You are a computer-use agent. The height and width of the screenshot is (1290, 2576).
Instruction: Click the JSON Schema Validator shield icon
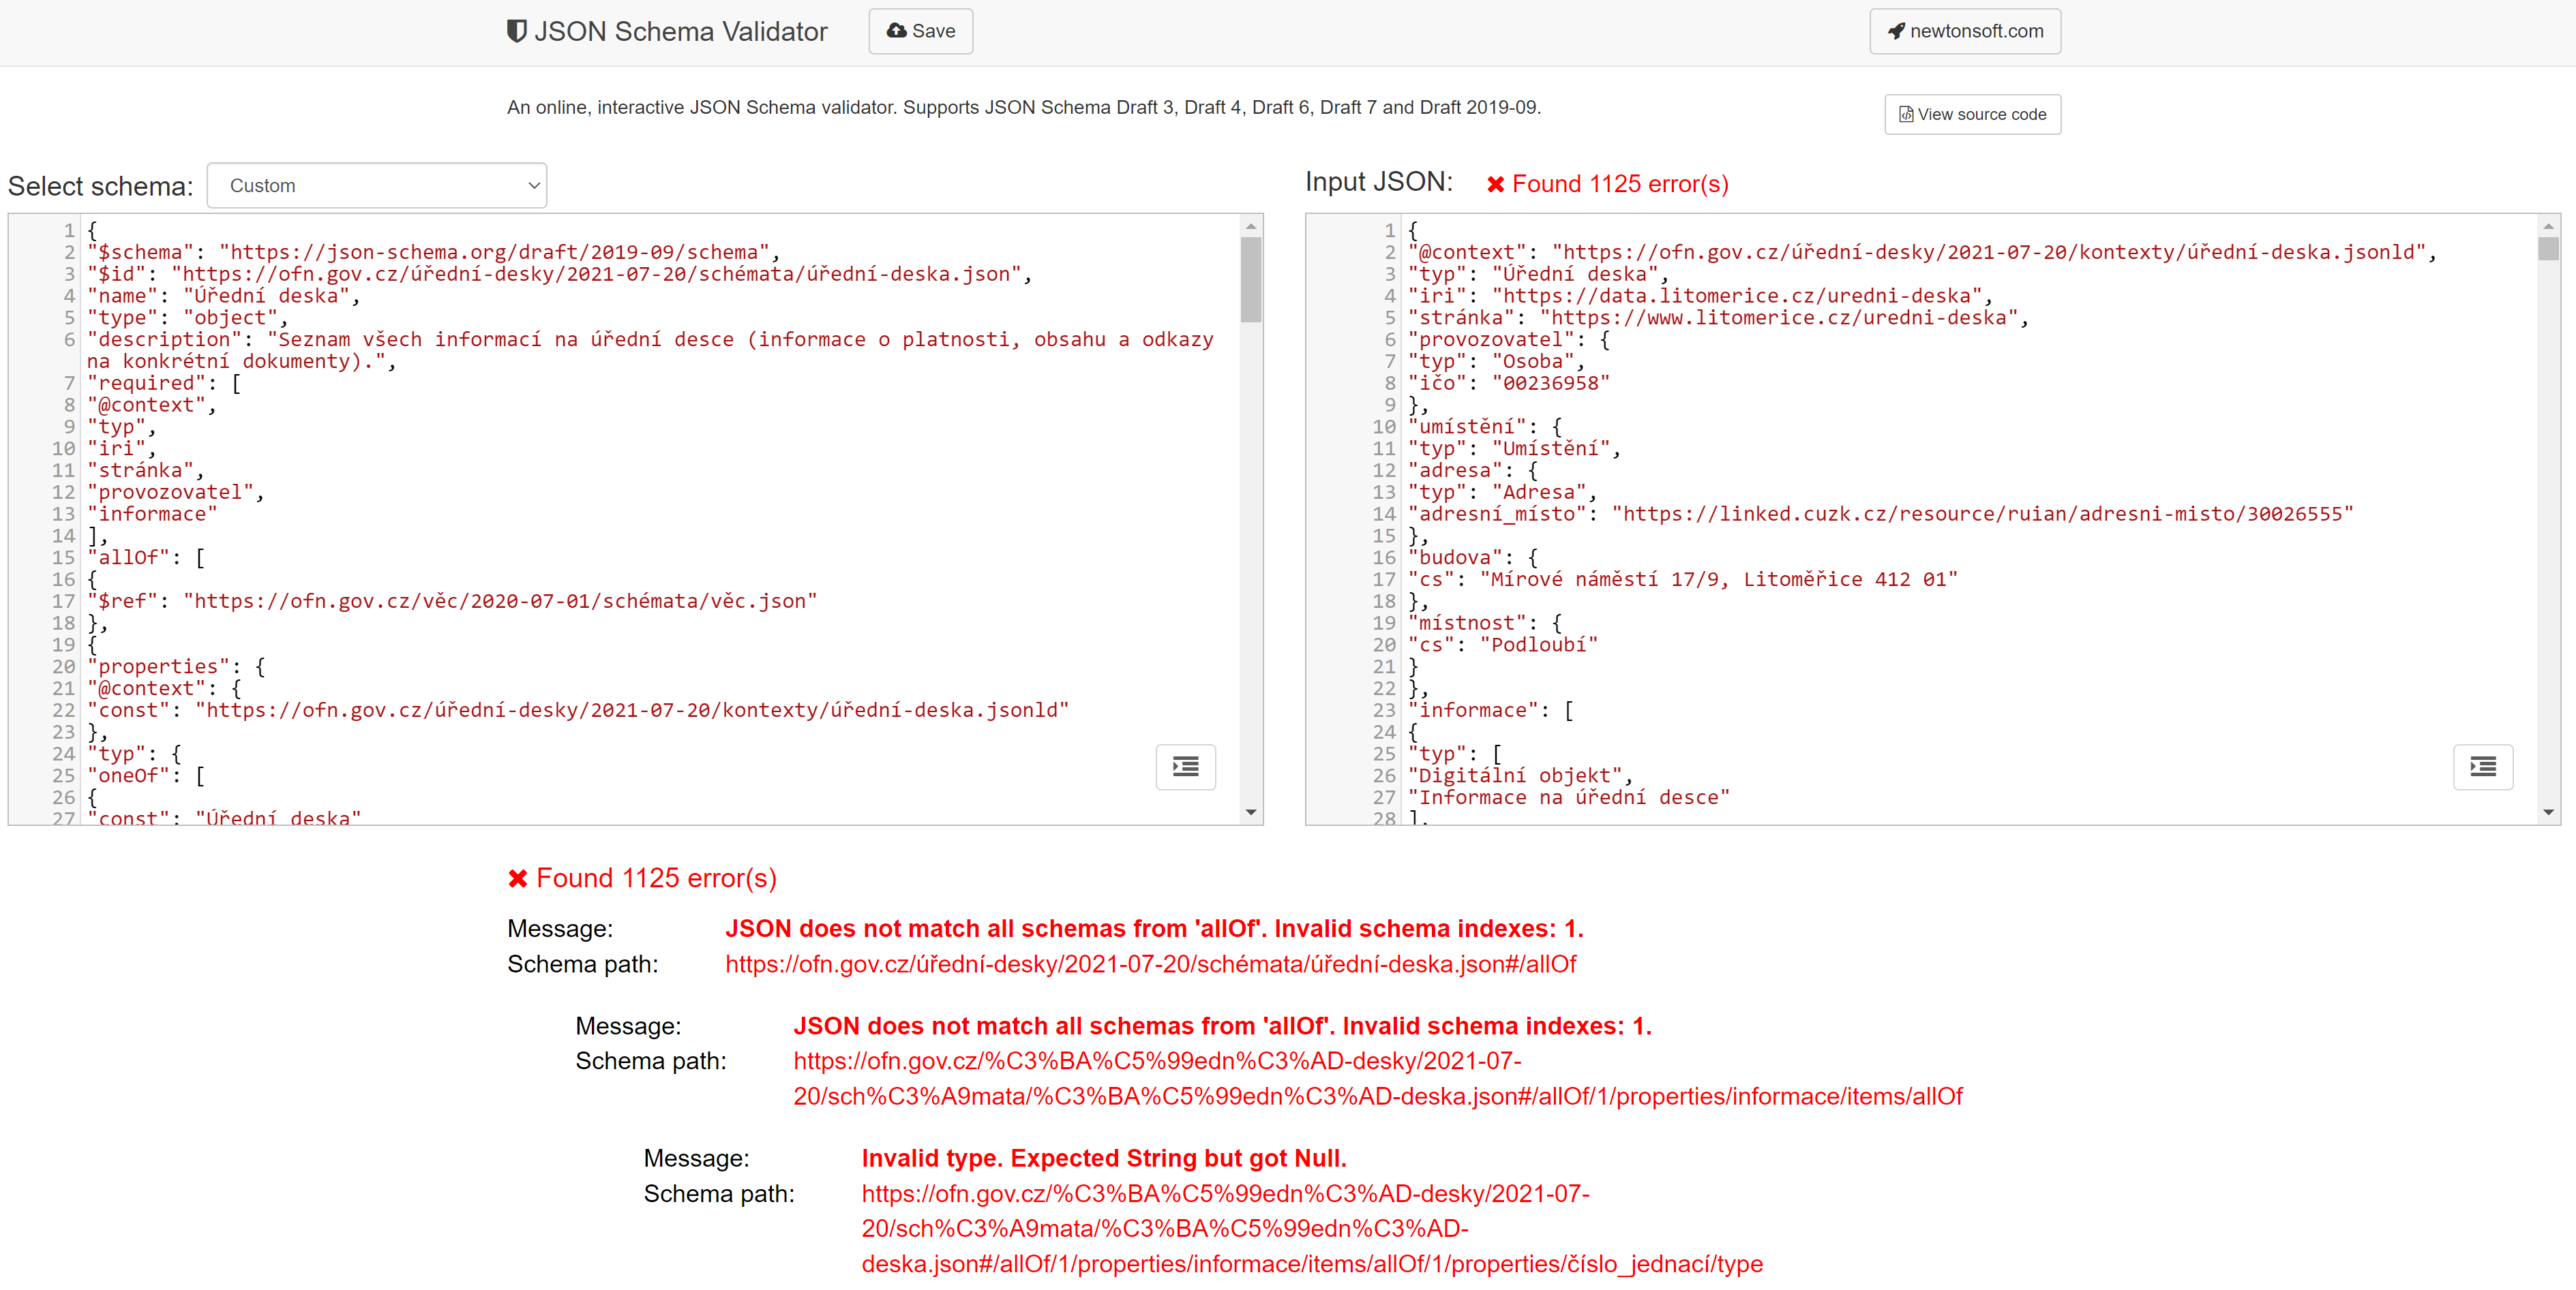coord(516,31)
